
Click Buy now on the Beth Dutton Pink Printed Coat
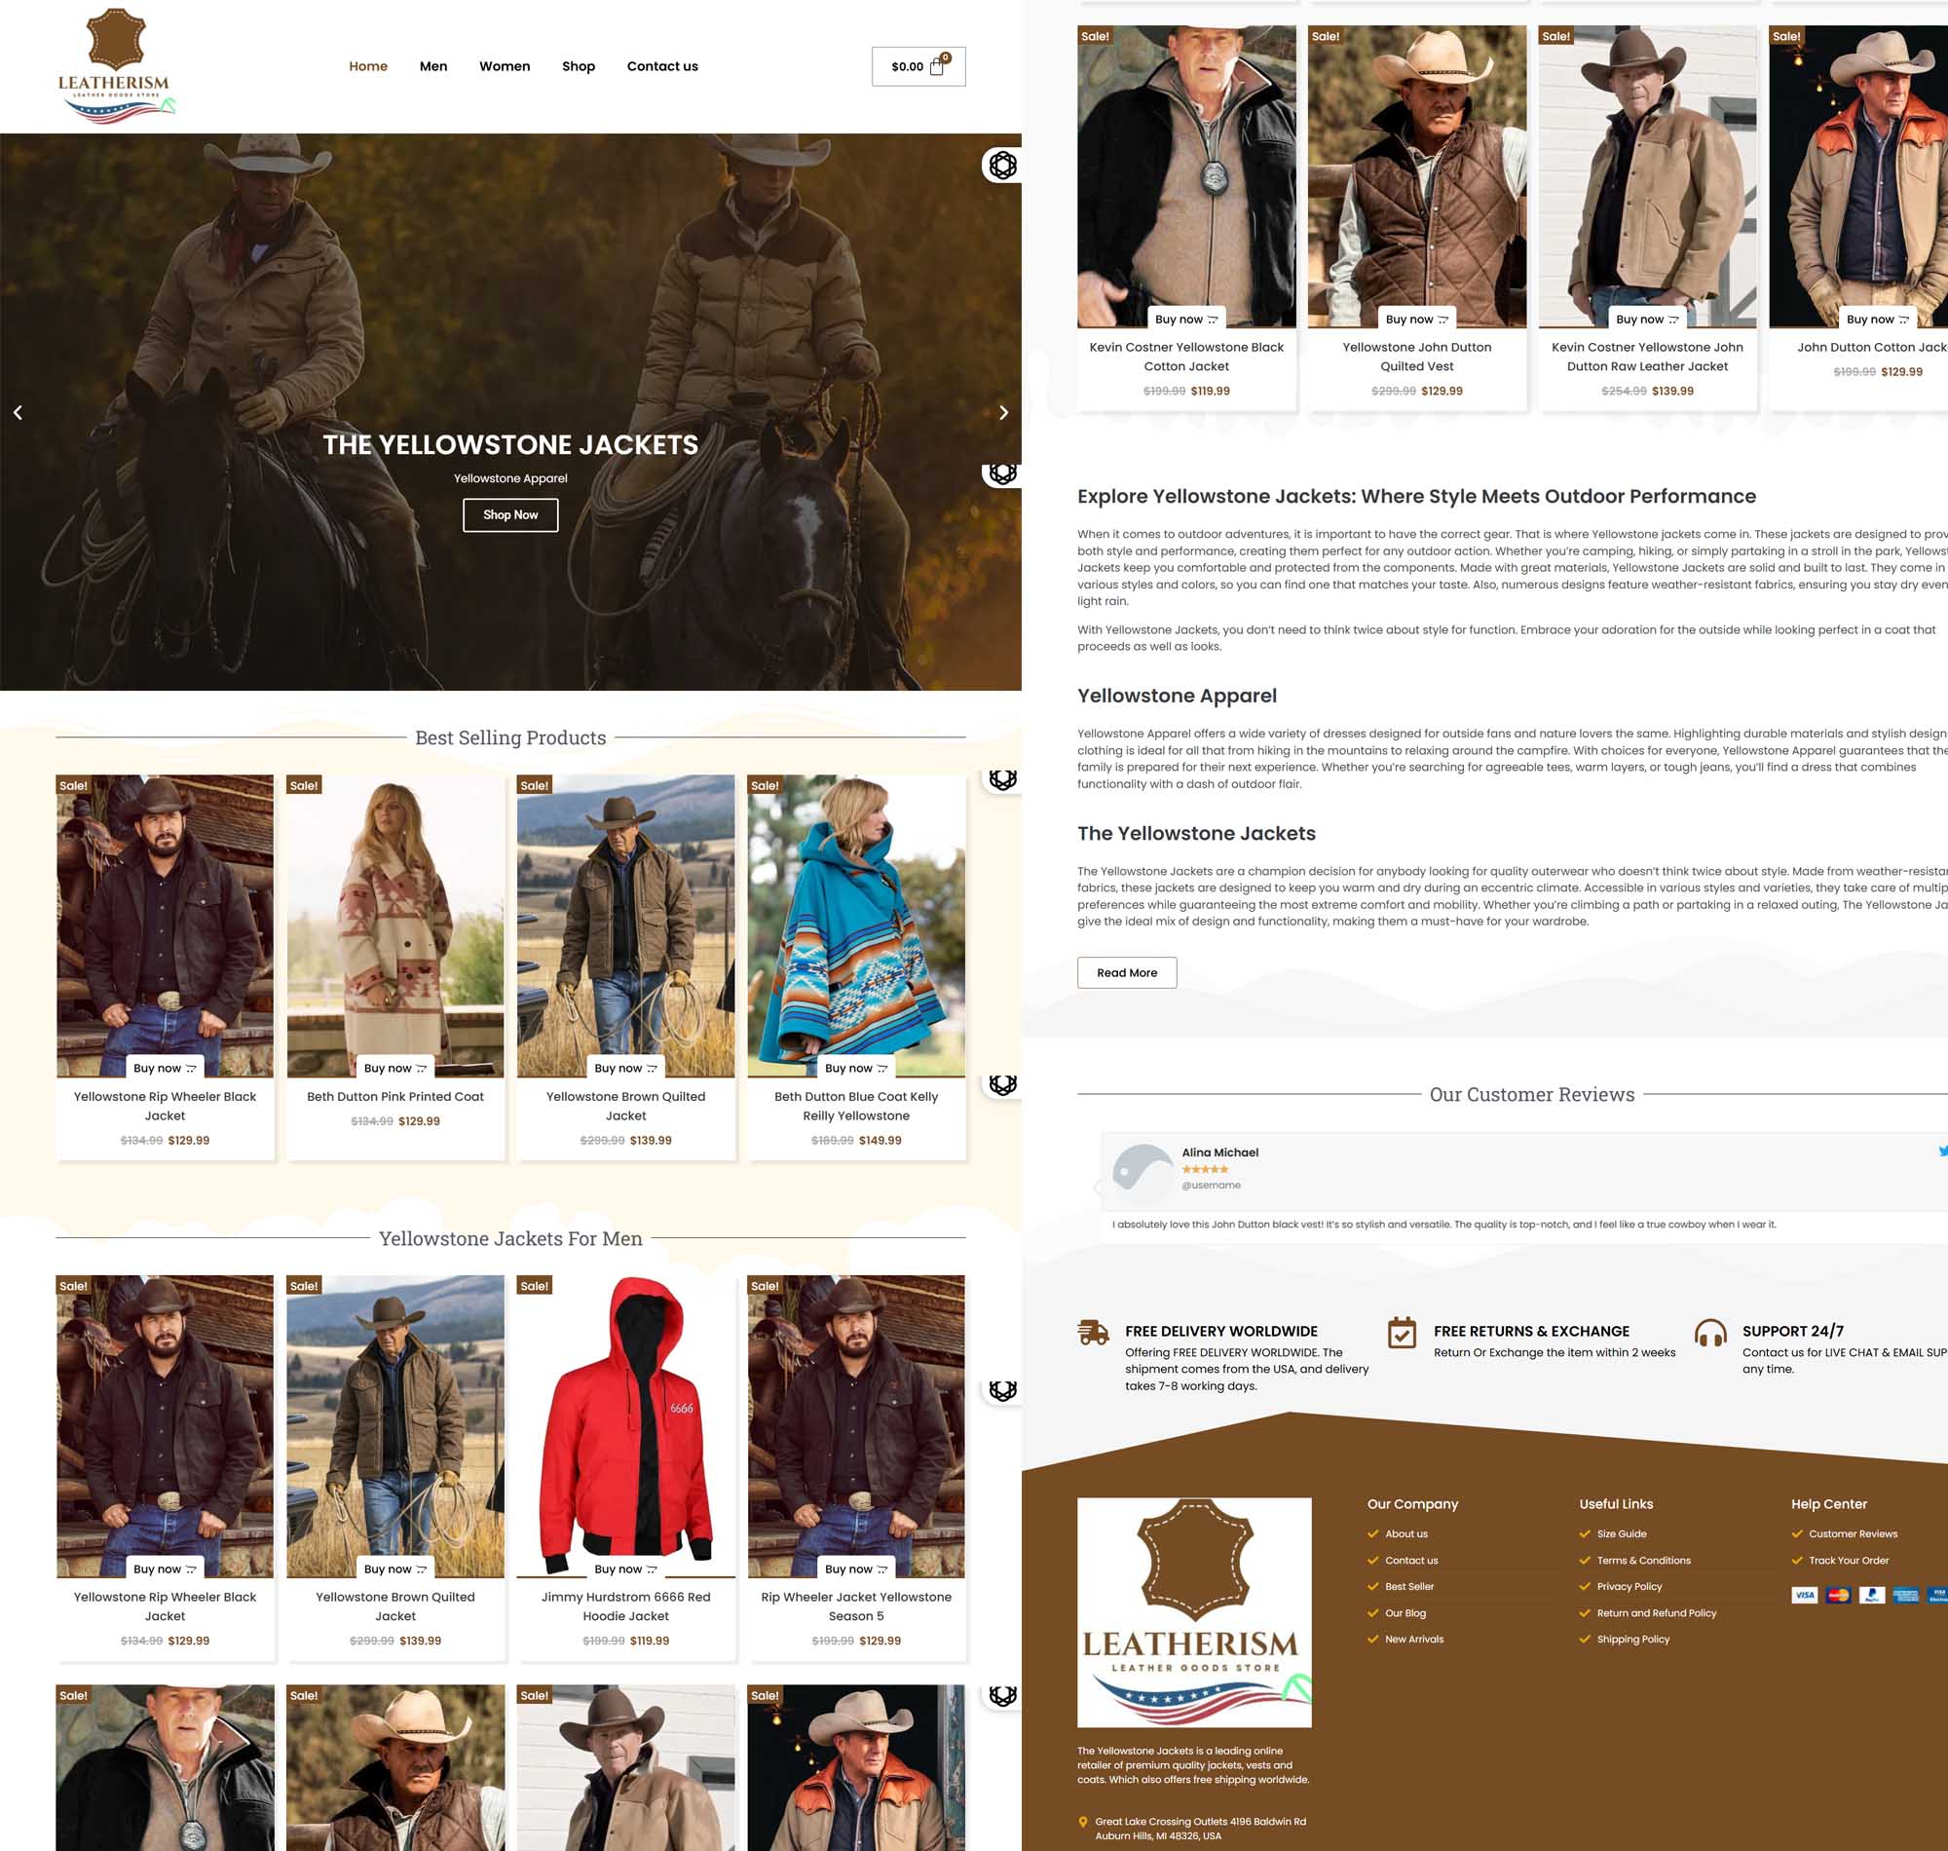[x=394, y=1068]
